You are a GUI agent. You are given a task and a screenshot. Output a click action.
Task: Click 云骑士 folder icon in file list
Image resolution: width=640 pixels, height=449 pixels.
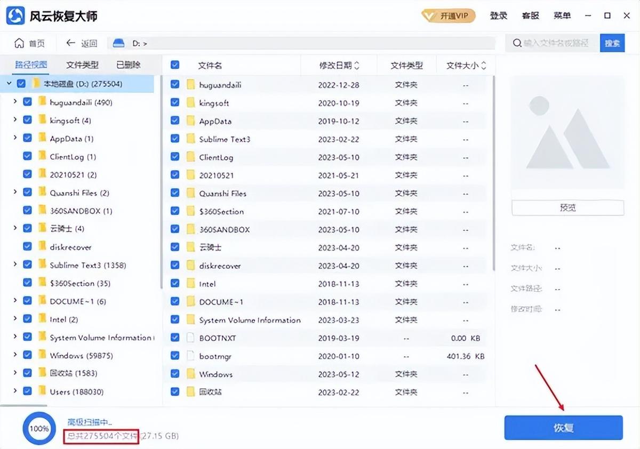pos(190,247)
